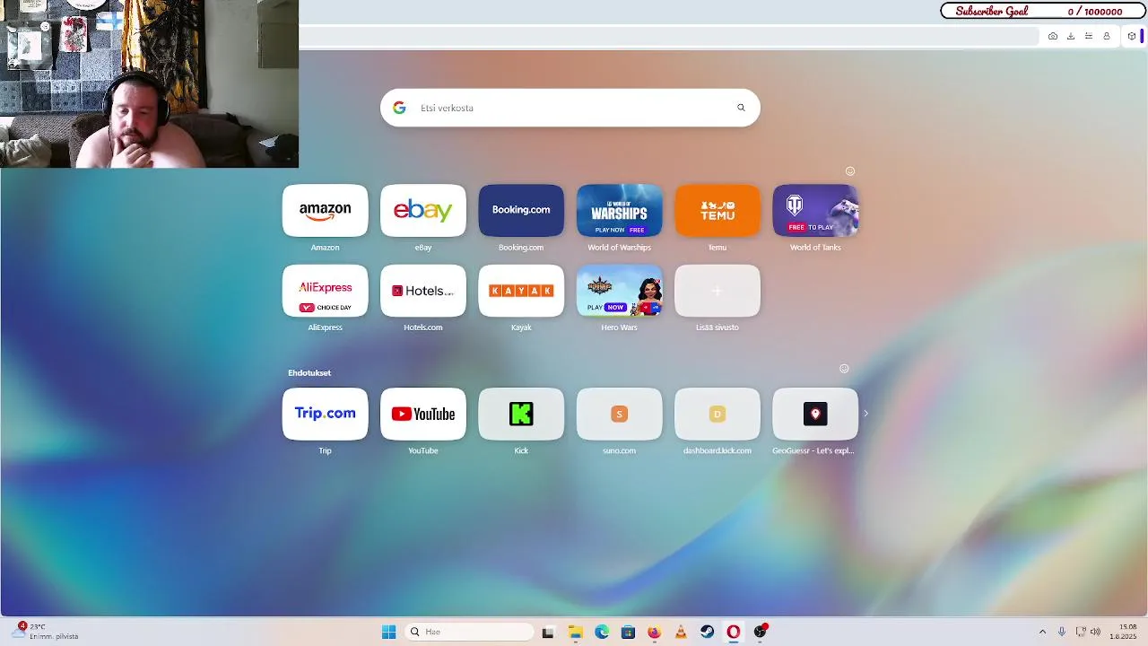Open the Kick suggestion tile
Viewport: 1148px width, 646px height.
click(521, 414)
